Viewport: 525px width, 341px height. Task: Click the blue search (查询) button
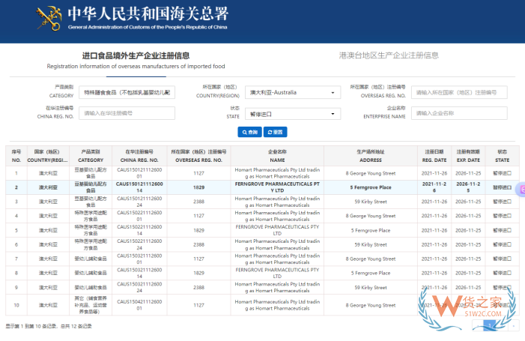coord(250,132)
